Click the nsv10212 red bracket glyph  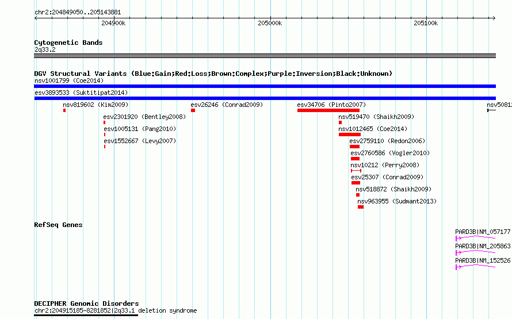356,171
